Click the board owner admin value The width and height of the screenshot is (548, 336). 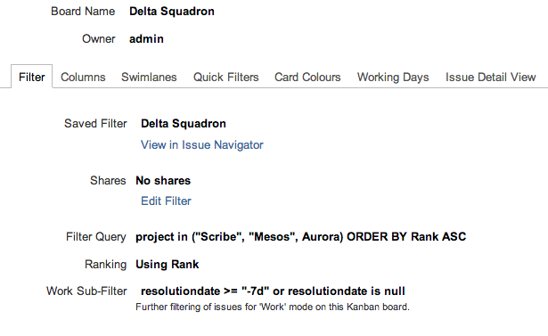(146, 39)
